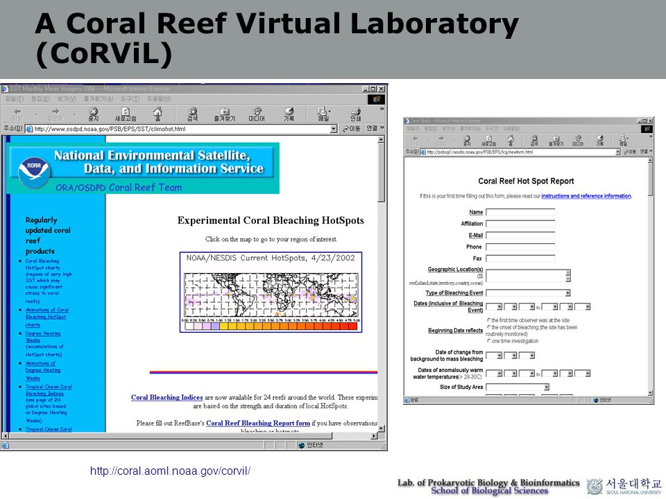
Task: Click the NOAA logo emblem in the banner
Action: 34,171
